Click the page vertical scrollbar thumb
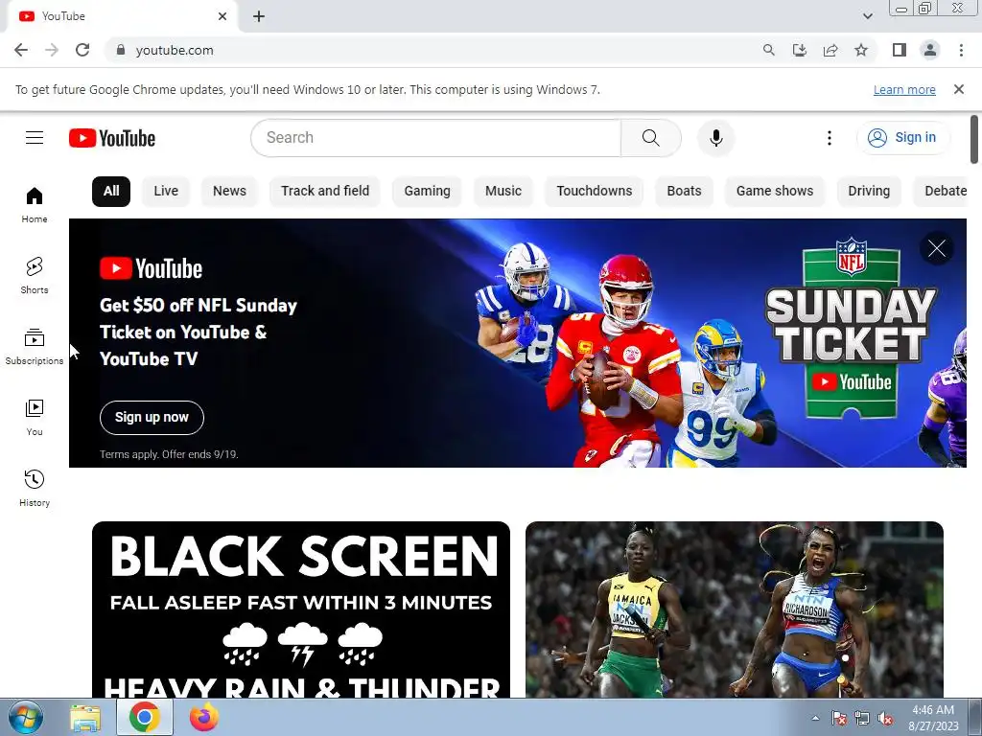This screenshot has height=736, width=982. coord(974,139)
